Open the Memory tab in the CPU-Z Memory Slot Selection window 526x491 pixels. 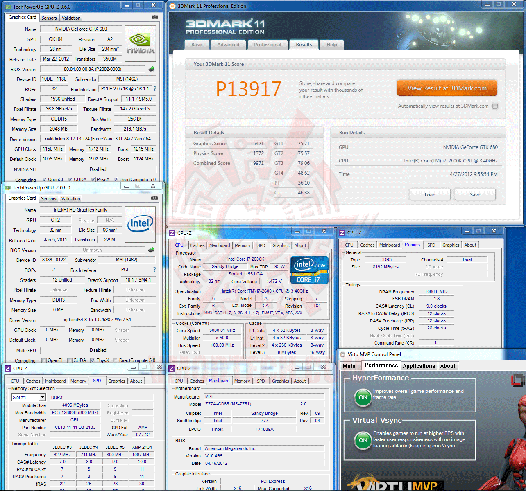coord(78,381)
